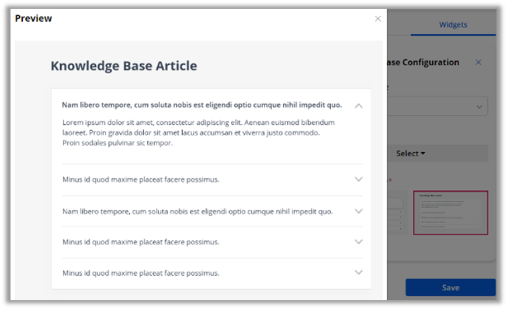This screenshot has width=507, height=309.
Task: Close the Preview dialog
Action: pyautogui.click(x=378, y=19)
